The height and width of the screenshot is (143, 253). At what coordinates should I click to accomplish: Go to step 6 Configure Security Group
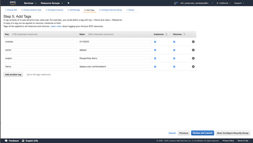click(x=111, y=10)
